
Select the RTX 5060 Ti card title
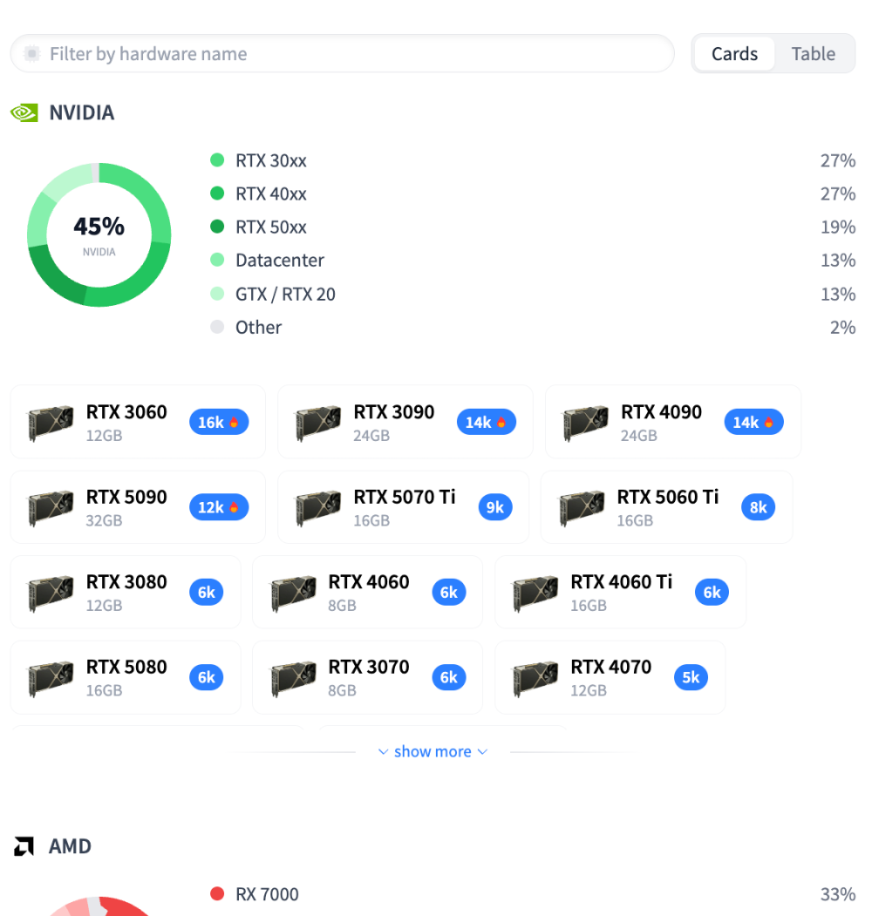[x=667, y=497]
